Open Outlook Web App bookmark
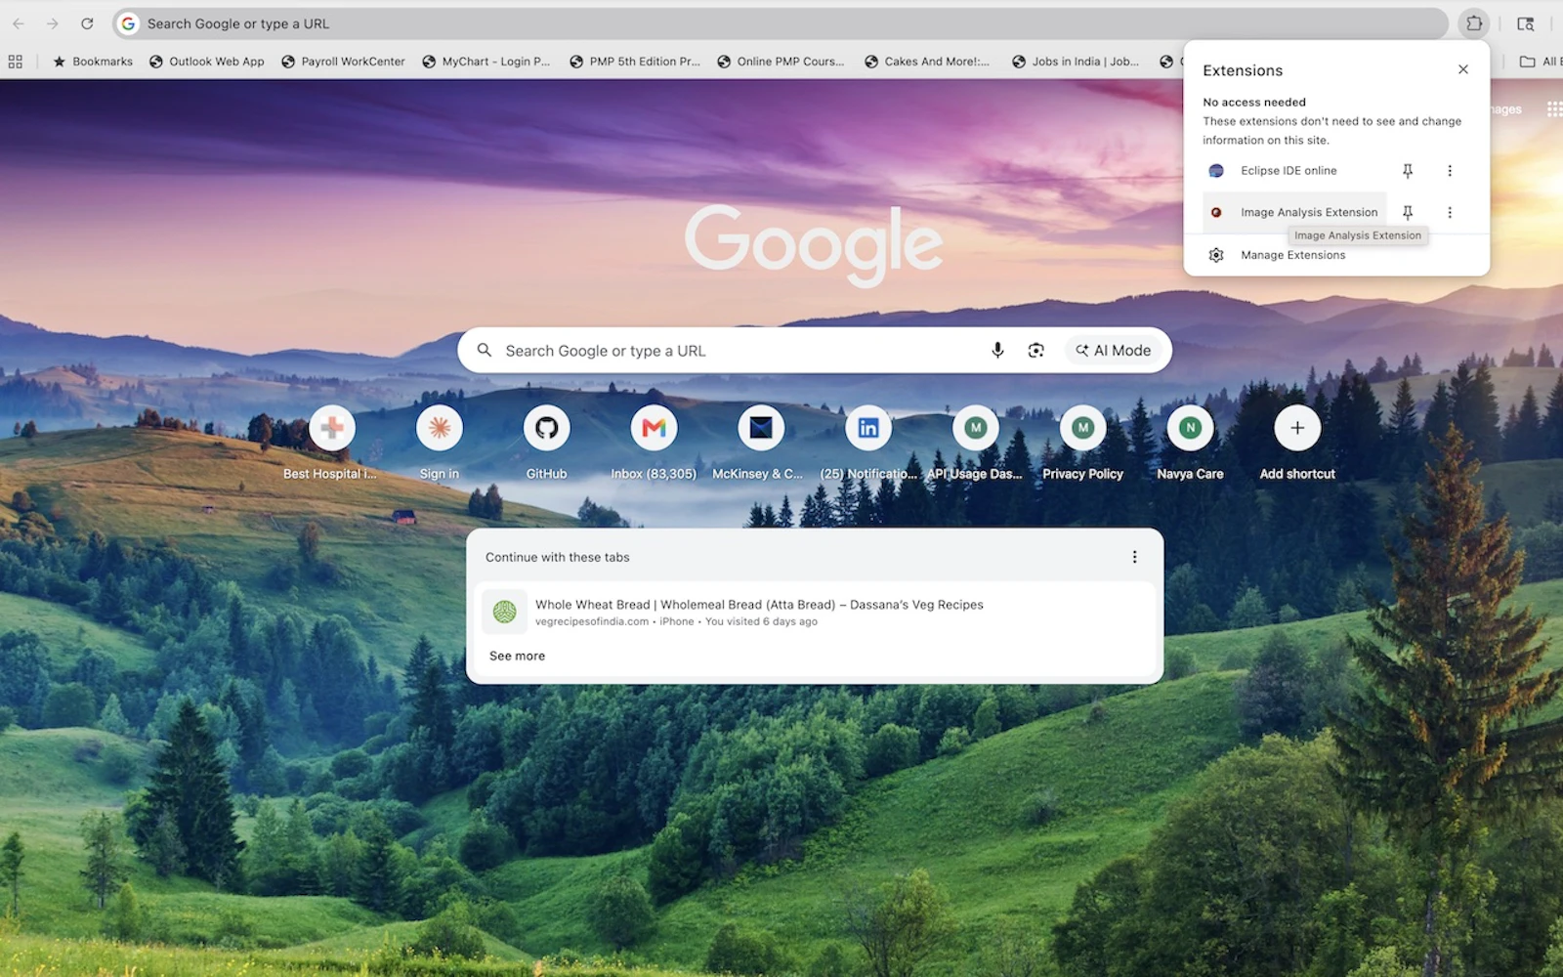 click(207, 62)
